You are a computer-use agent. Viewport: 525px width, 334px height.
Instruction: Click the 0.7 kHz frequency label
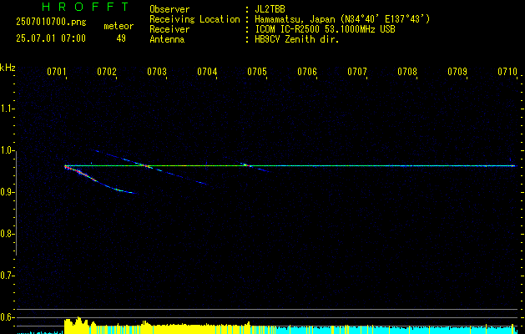pyautogui.click(x=6, y=276)
